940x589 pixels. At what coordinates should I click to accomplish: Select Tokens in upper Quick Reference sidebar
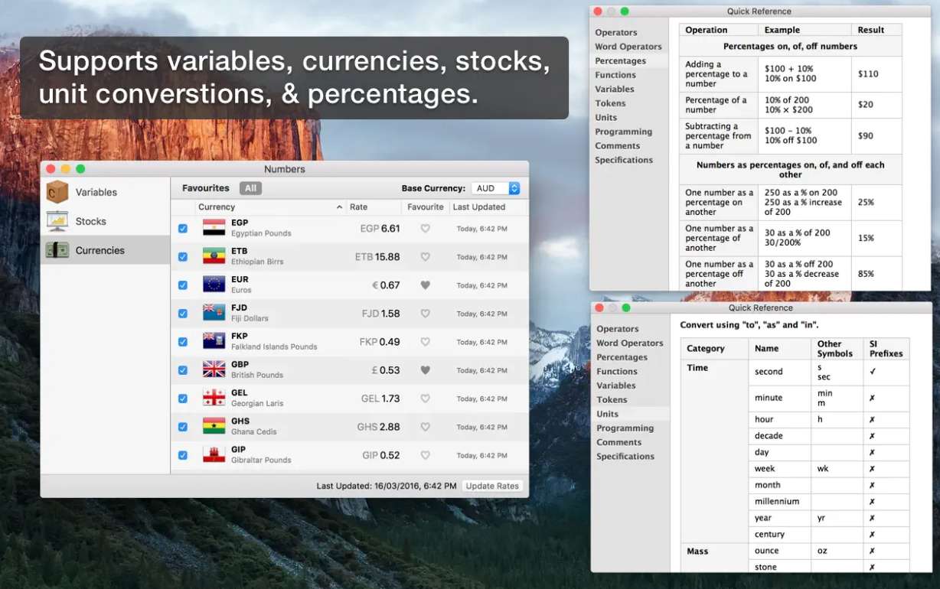pyautogui.click(x=610, y=103)
